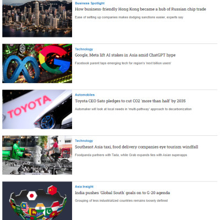Open Toyota CEO Sato CO2 pledge headline
220x220 pixels.
pyautogui.click(x=130, y=101)
